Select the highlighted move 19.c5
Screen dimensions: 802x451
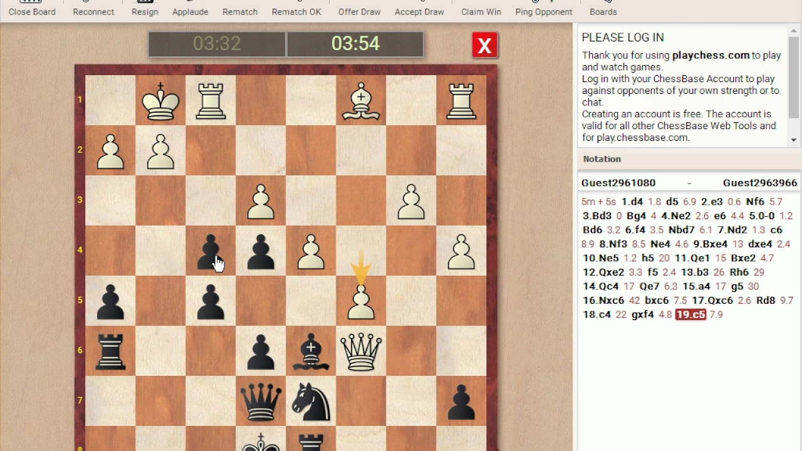coord(690,314)
